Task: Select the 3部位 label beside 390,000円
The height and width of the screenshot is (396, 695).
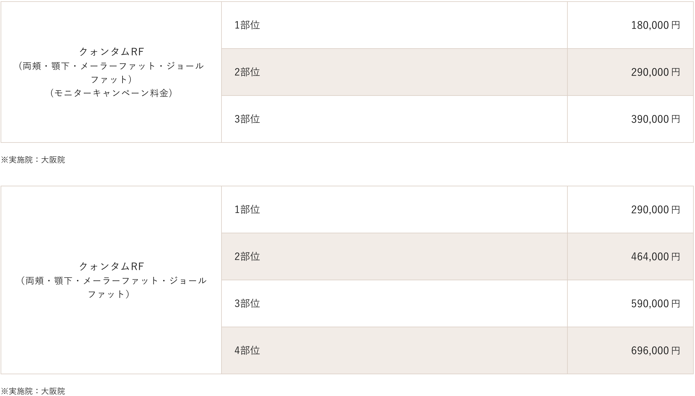Action: coord(247,119)
